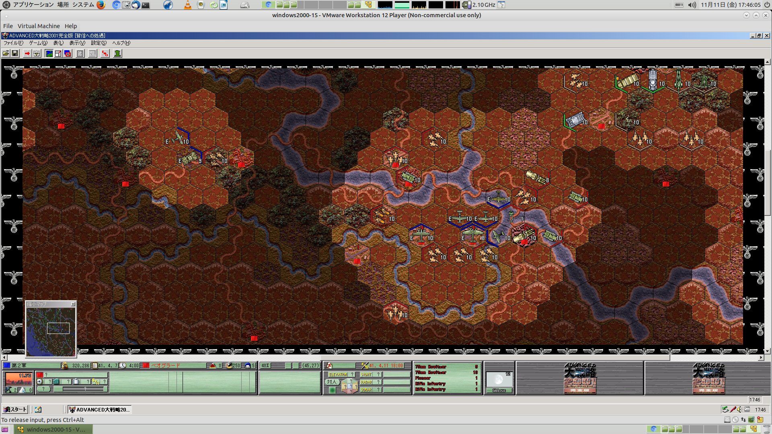Open the ファイル(F) menu
The image size is (772, 434).
13,43
